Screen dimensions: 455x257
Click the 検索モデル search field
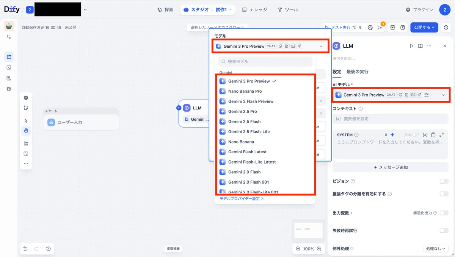coord(265,61)
